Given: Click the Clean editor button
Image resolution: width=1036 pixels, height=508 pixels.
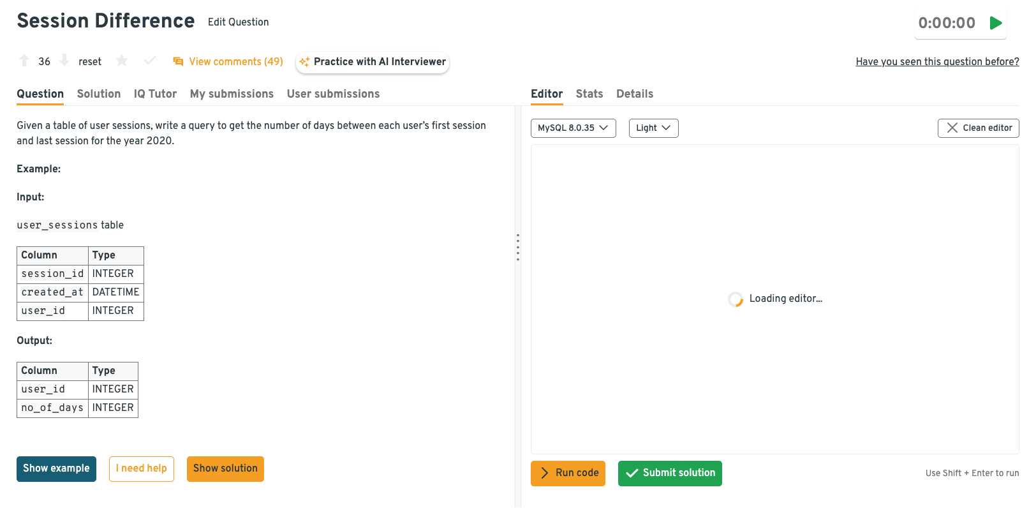Looking at the screenshot, I should coord(978,128).
